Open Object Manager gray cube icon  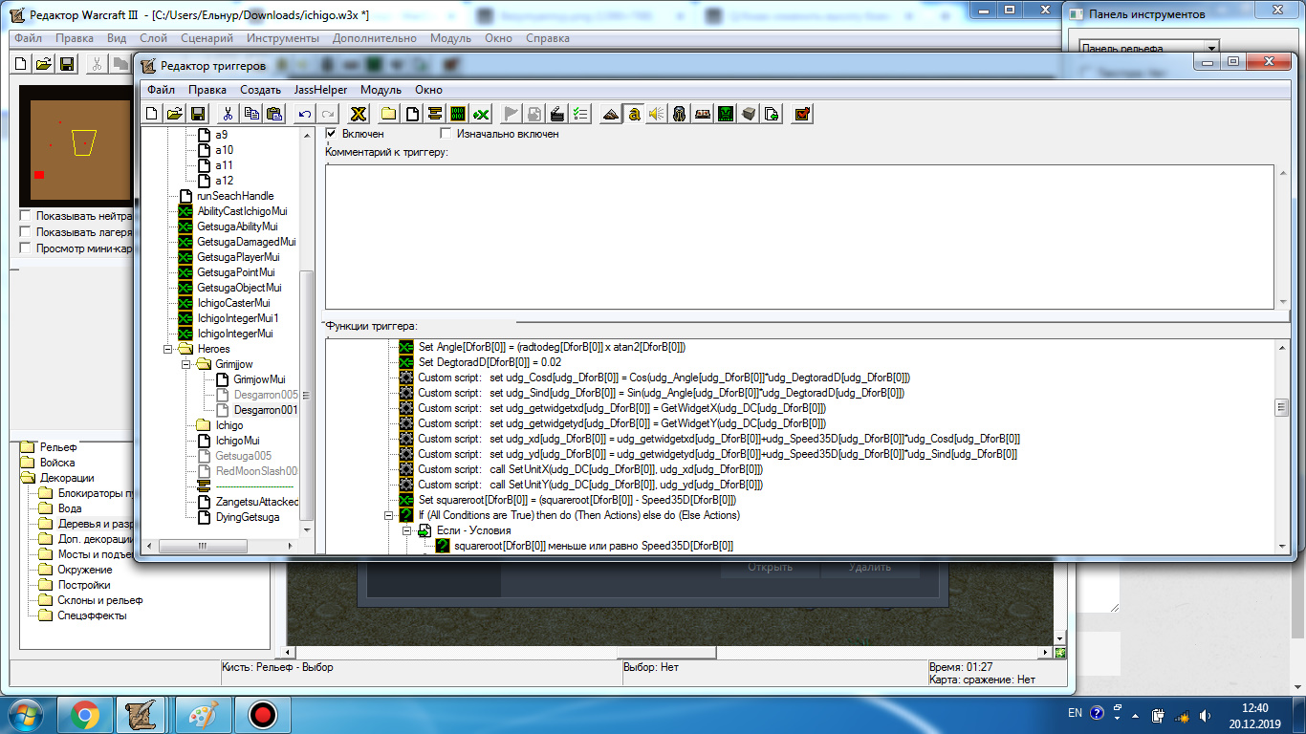[749, 114]
